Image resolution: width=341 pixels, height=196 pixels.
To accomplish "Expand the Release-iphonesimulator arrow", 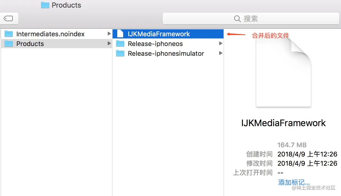I will pyautogui.click(x=221, y=53).
